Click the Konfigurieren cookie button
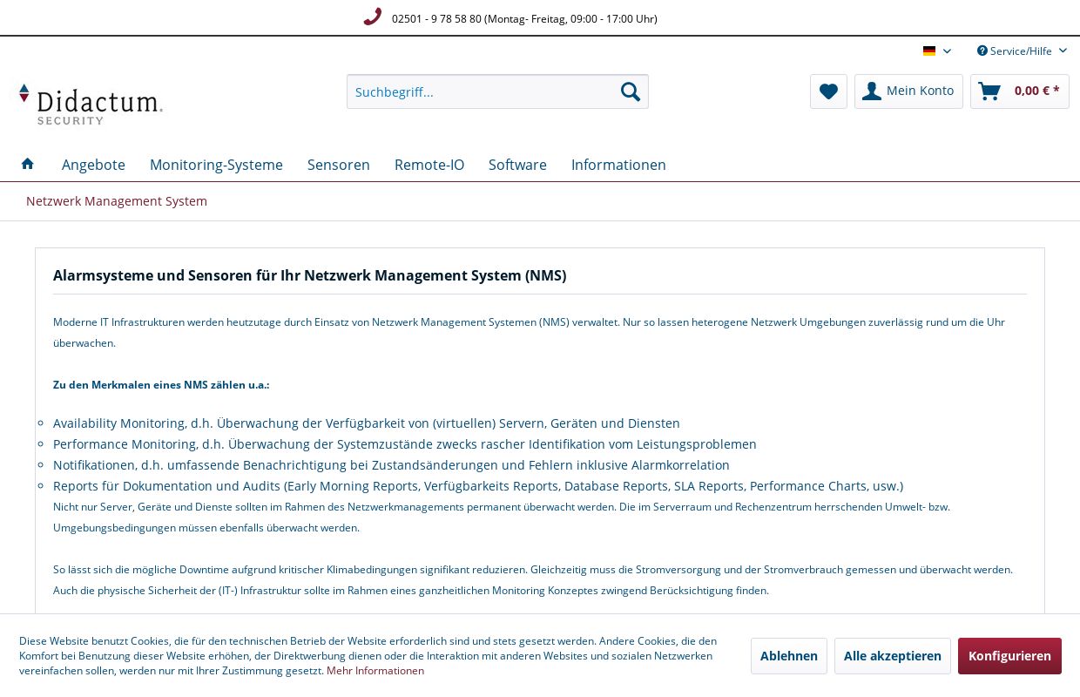Image resolution: width=1080 pixels, height=697 pixels. pyautogui.click(x=1009, y=656)
